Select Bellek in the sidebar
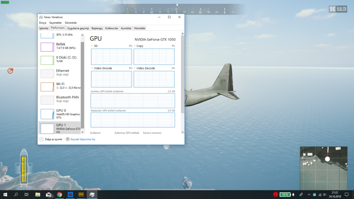354x199 pixels. point(60,47)
